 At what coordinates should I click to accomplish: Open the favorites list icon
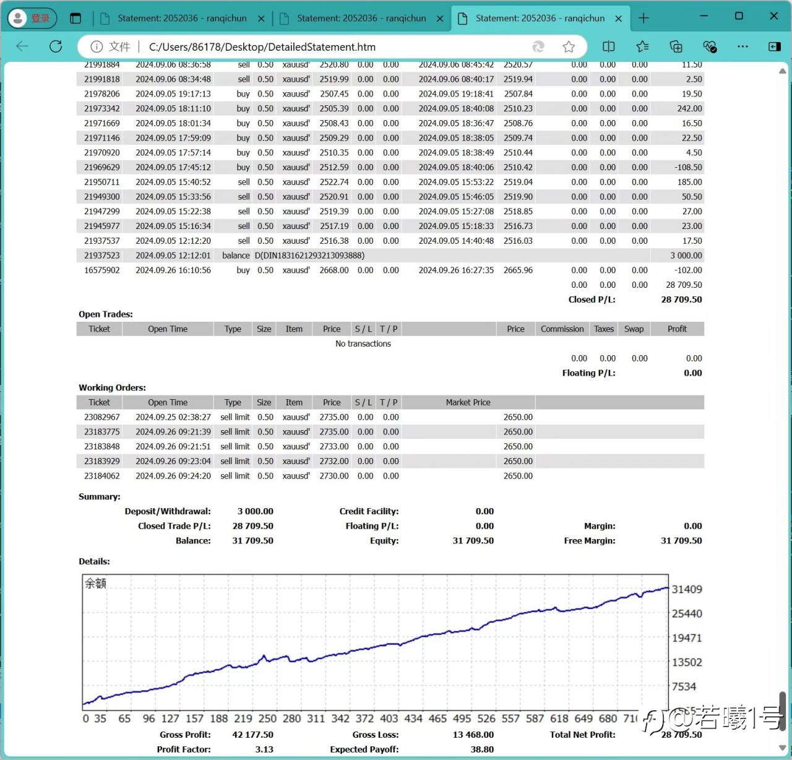pyautogui.click(x=642, y=46)
